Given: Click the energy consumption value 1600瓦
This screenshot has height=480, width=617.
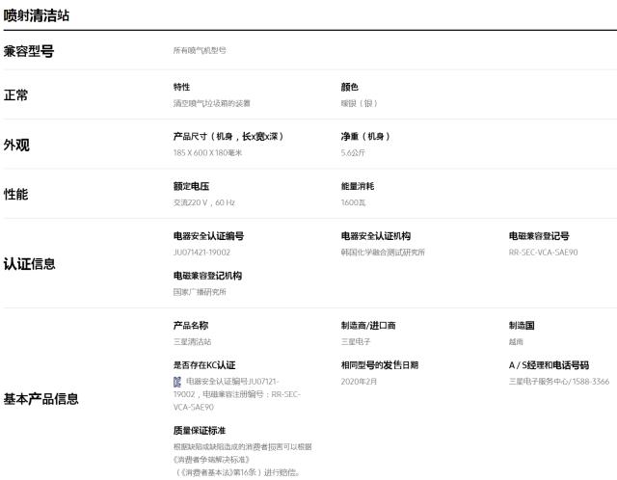Looking at the screenshot, I should pos(353,202).
